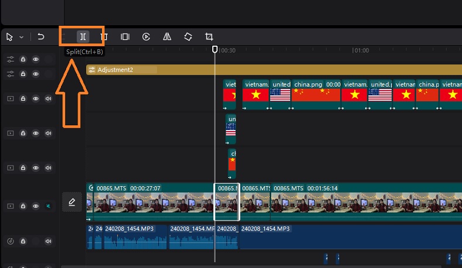
Task: Mute the MP3 audio track
Action: pyautogui.click(x=48, y=241)
